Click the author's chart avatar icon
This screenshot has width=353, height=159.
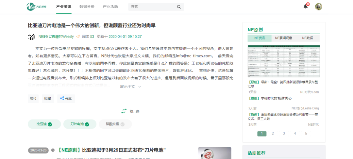pos(31,37)
